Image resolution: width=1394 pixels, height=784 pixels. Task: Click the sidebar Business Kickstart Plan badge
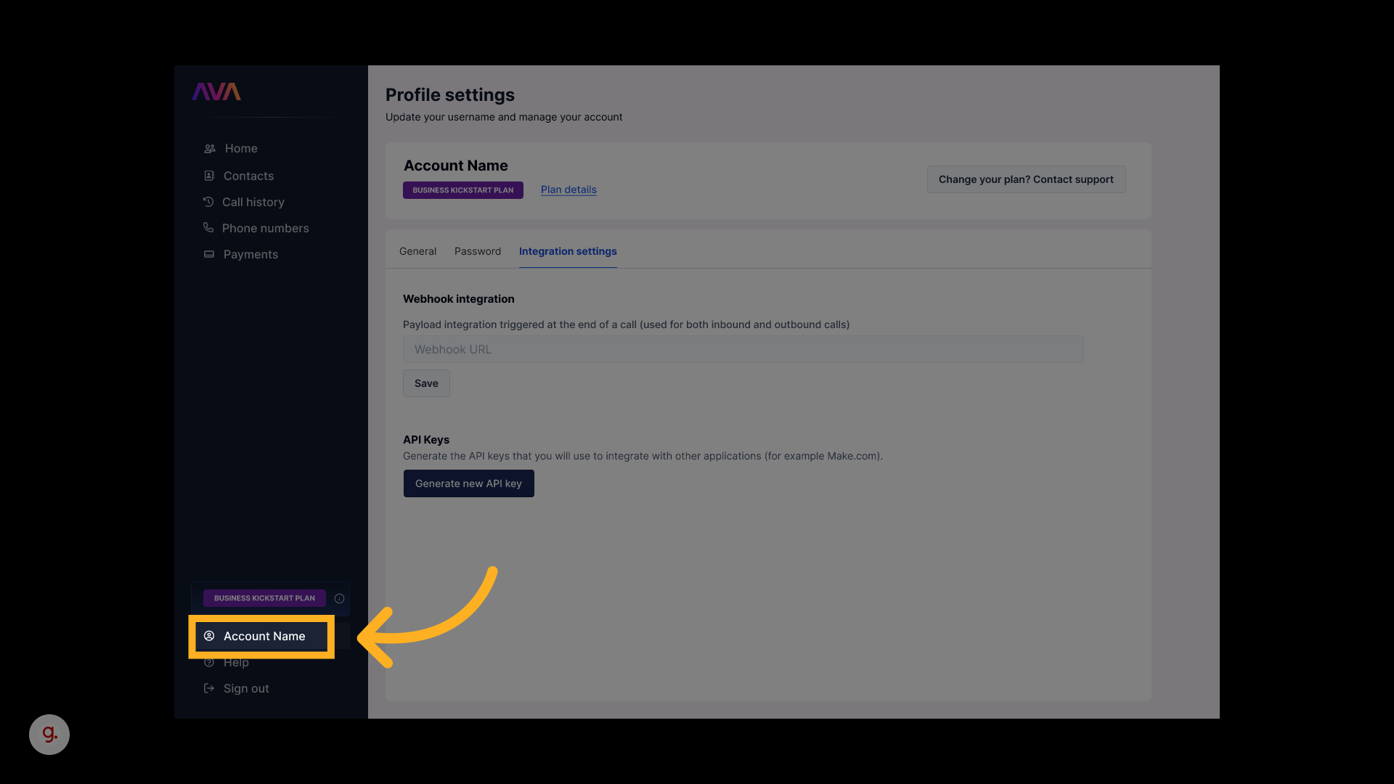(264, 598)
